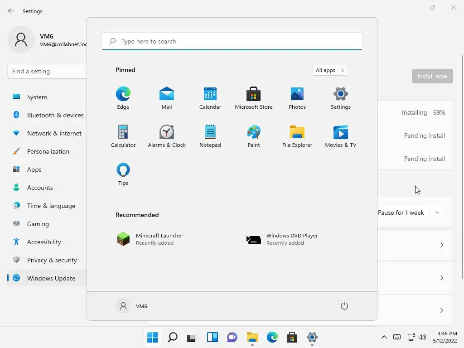Open Time & language settings
This screenshot has height=348, width=464.
tap(47, 206)
